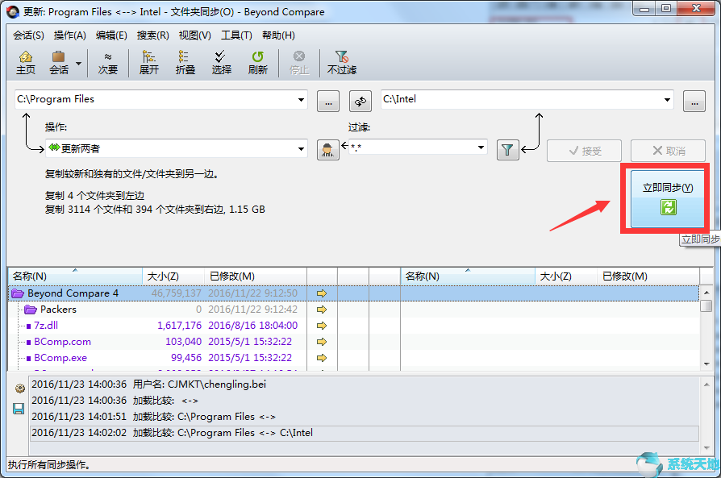
Task: Click the 展开 expand-all toolbar icon
Action: click(x=149, y=63)
